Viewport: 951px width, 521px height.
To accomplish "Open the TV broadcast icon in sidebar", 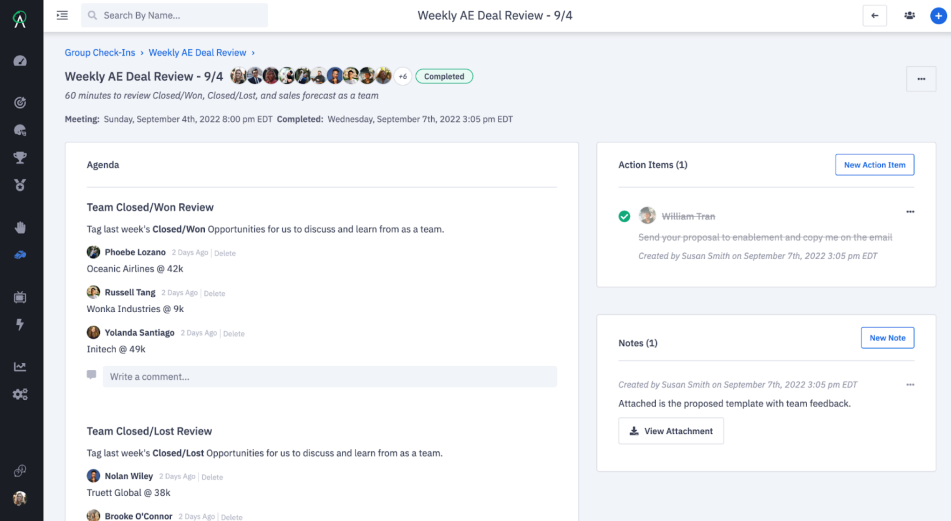I will (20, 297).
